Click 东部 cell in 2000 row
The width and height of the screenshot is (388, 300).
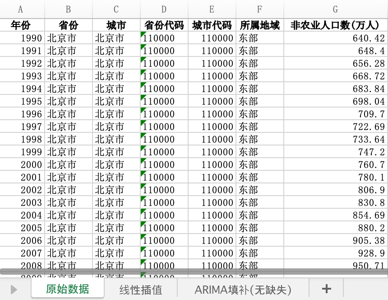(x=260, y=164)
